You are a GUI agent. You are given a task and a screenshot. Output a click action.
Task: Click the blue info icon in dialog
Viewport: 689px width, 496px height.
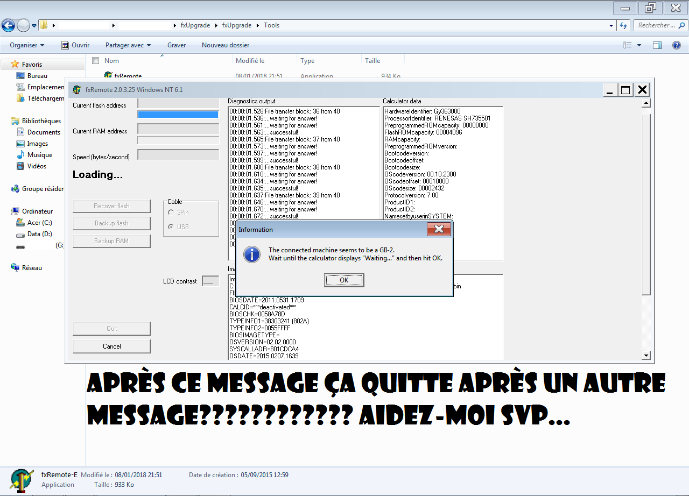(x=252, y=254)
